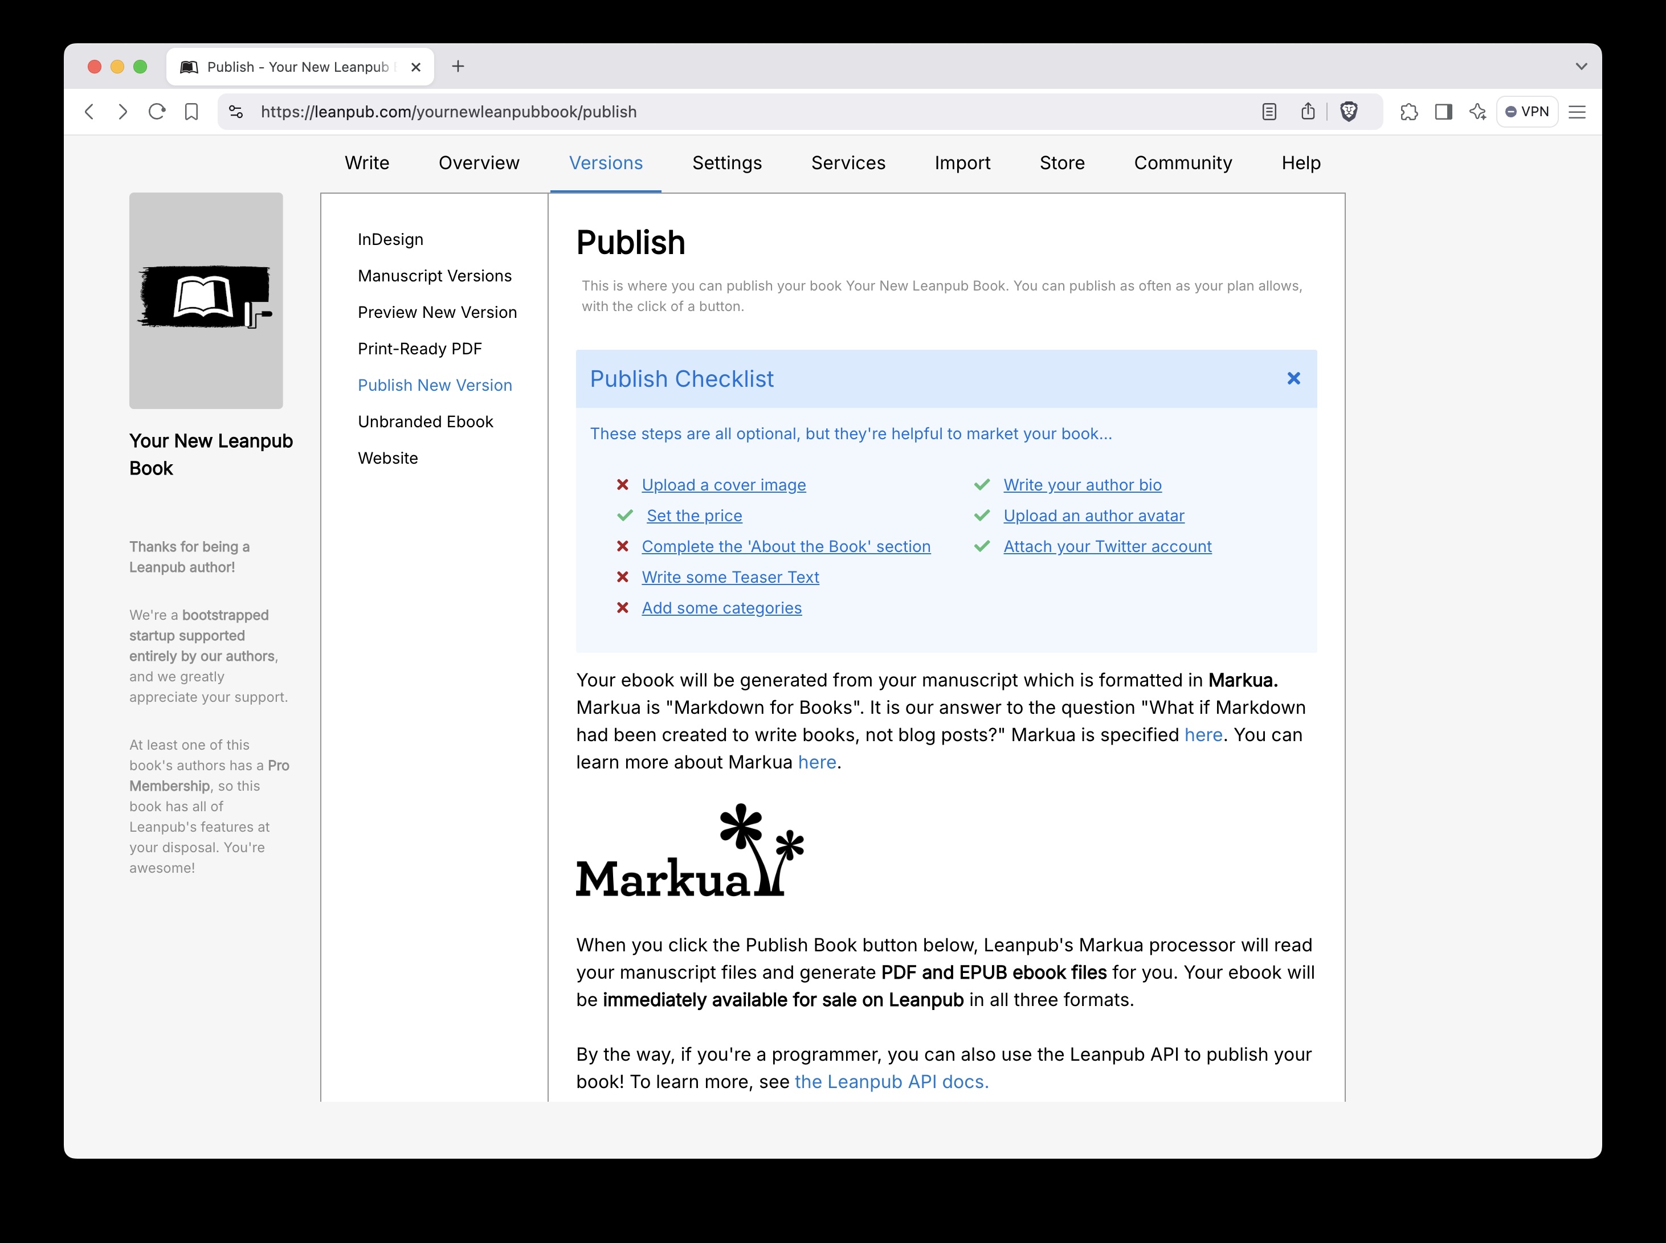Bookmark this page icon

pyautogui.click(x=191, y=112)
